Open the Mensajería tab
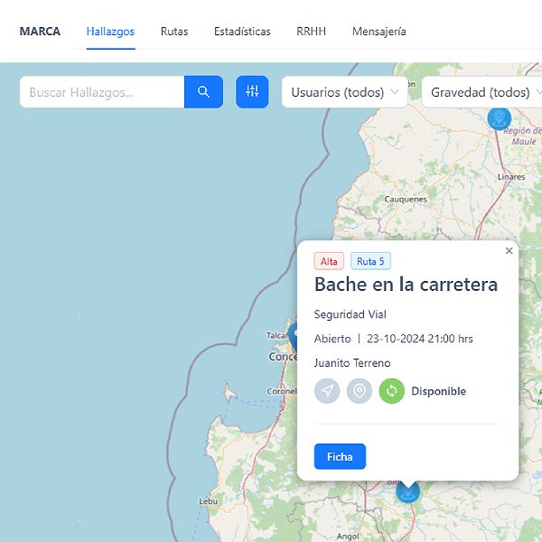The height and width of the screenshot is (542, 542). pos(378,32)
